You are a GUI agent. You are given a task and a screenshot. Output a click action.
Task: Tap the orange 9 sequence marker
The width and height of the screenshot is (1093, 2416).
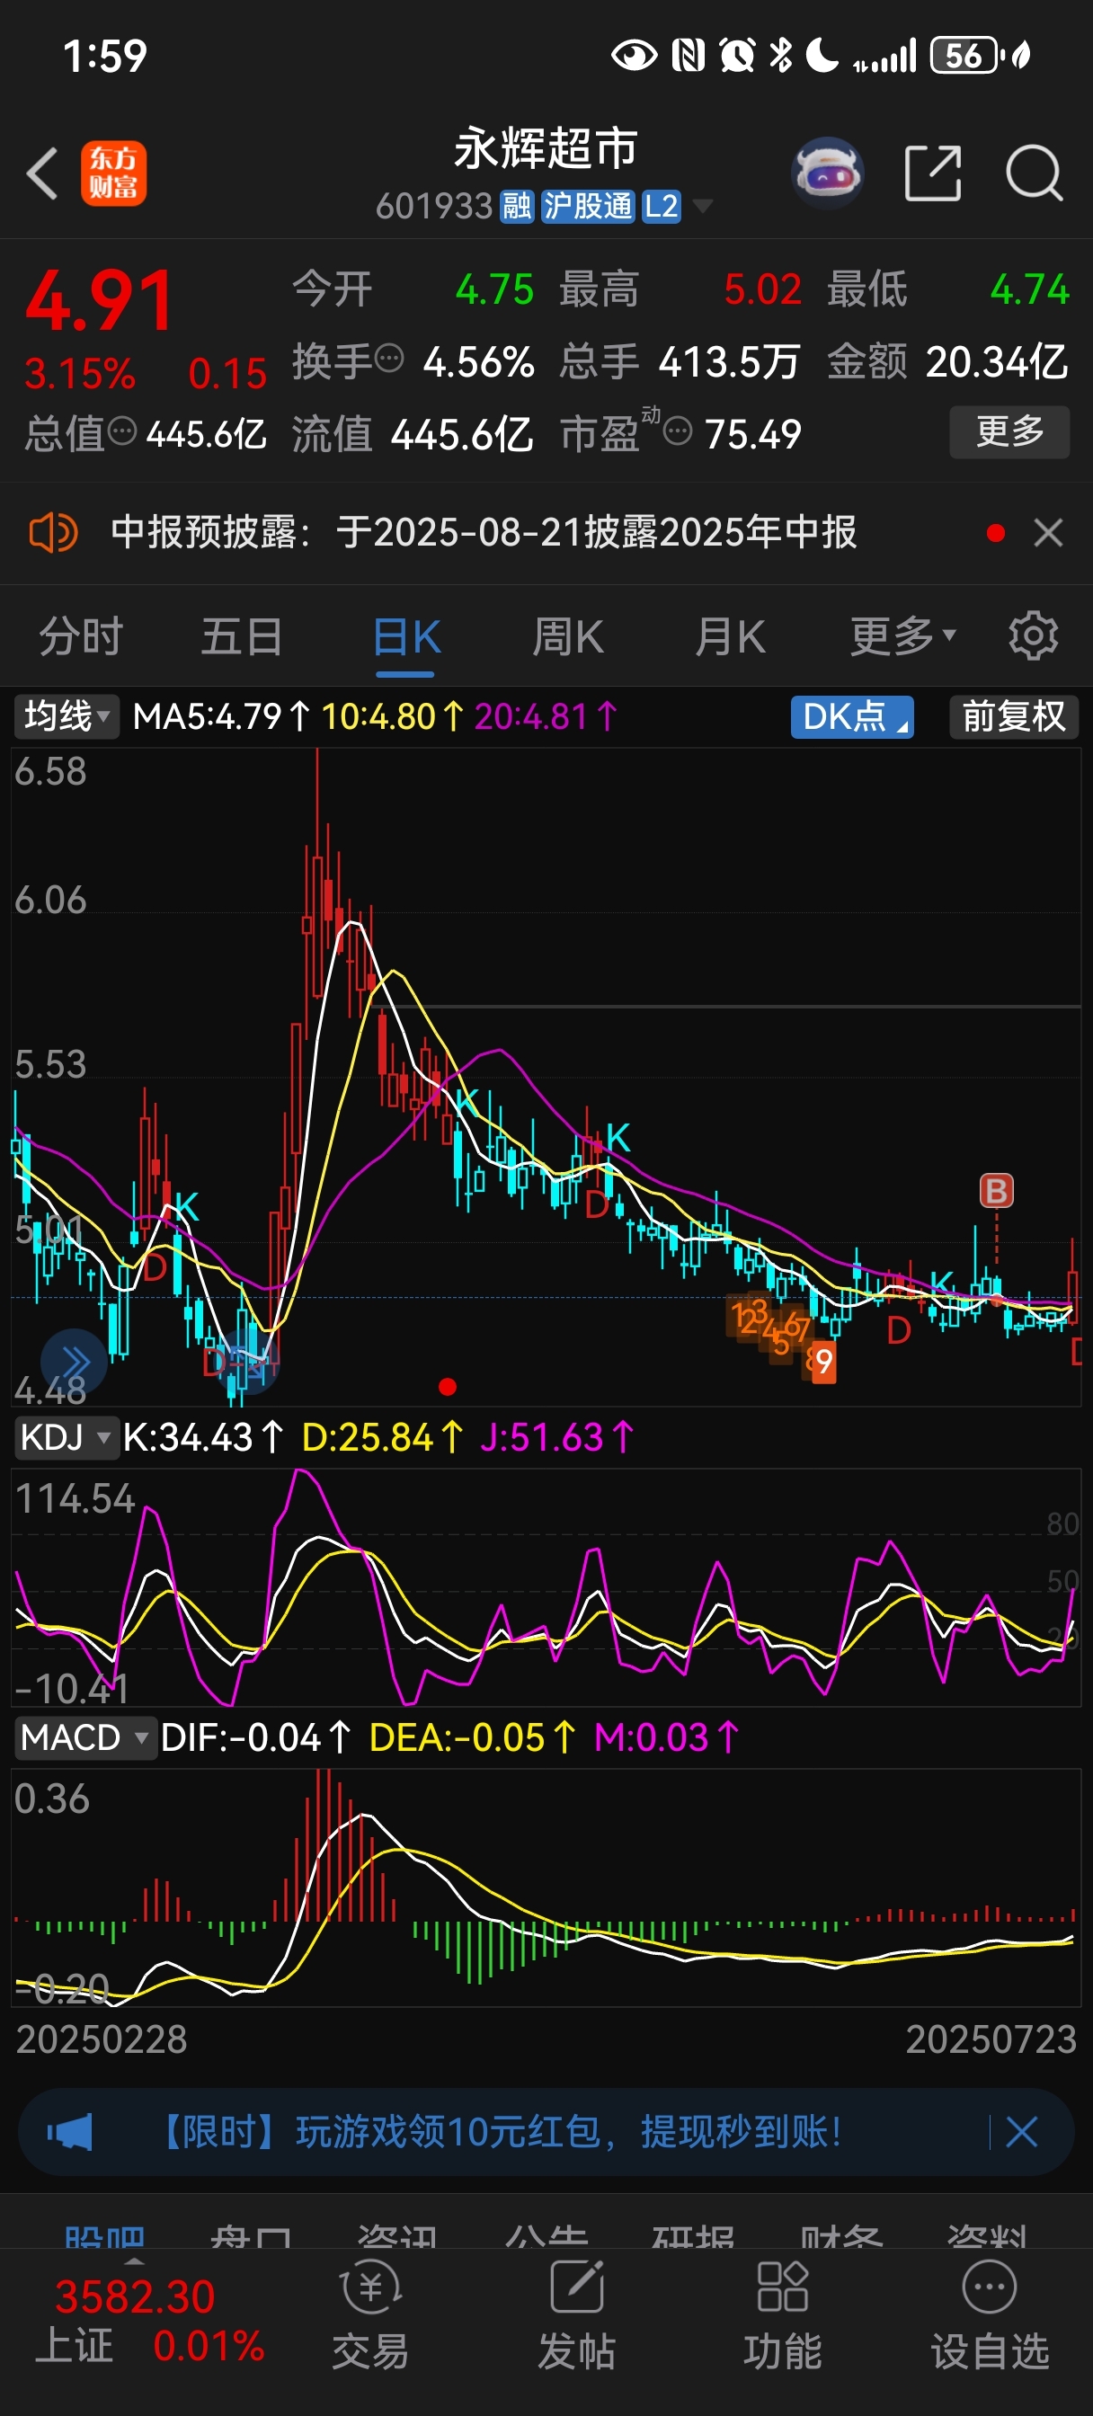tap(822, 1362)
